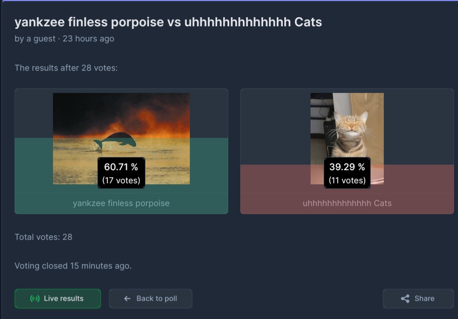Select the uhhhhhhhhhhhhh Cats label
The image size is (458, 319).
(x=347, y=203)
